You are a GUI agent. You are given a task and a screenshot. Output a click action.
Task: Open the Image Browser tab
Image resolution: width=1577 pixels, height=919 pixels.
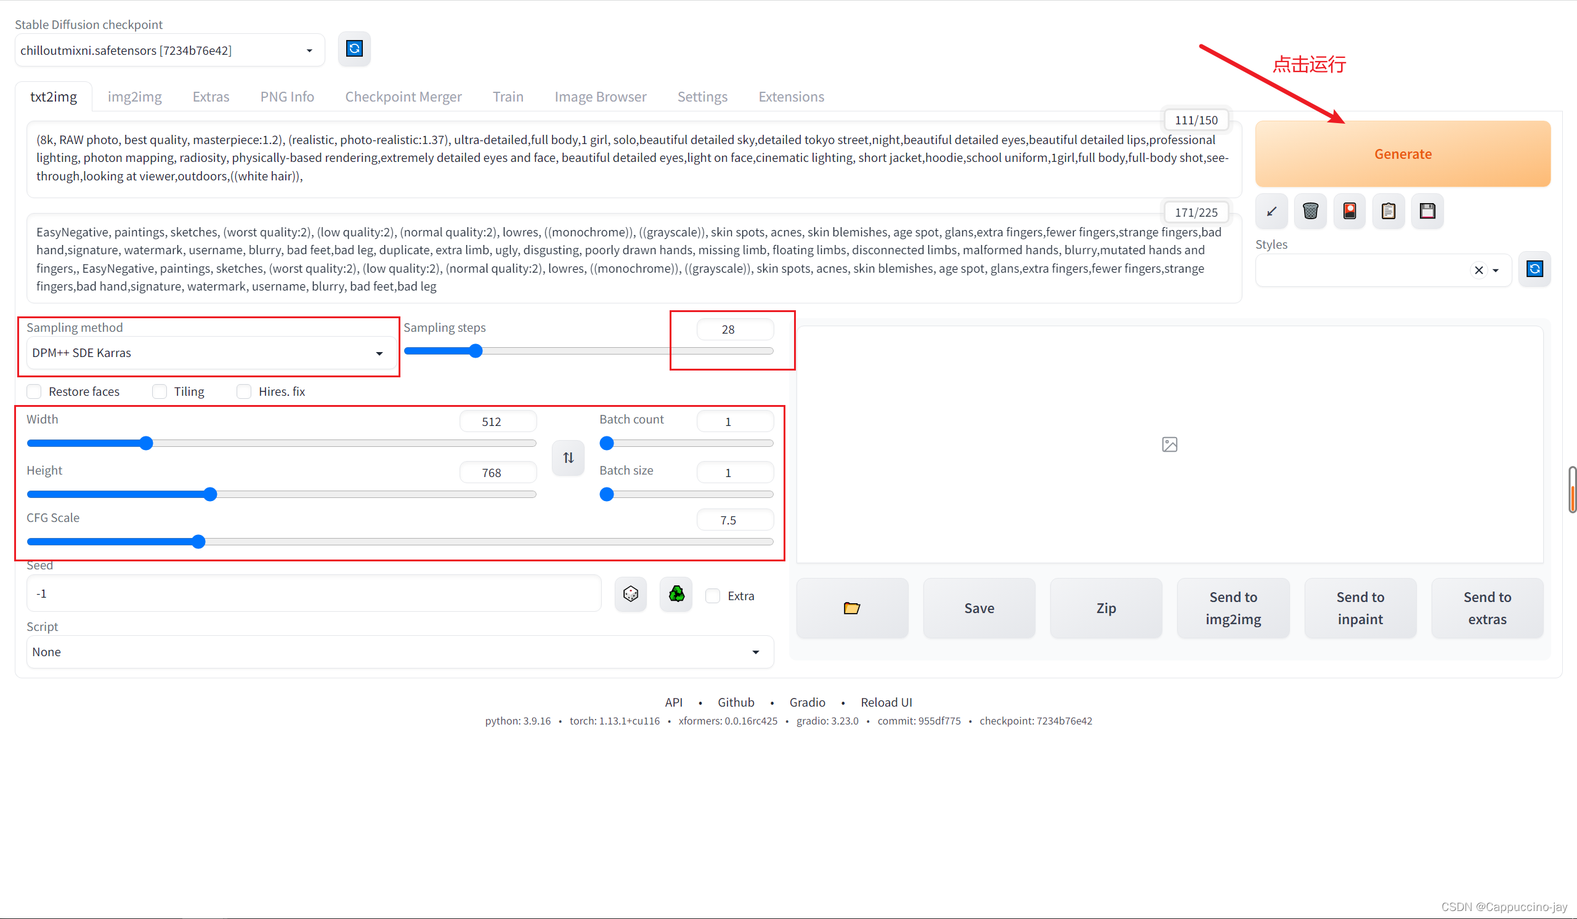[601, 97]
